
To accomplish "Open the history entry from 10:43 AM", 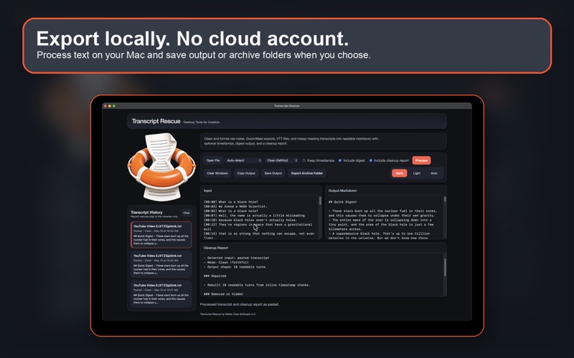I will [161, 235].
